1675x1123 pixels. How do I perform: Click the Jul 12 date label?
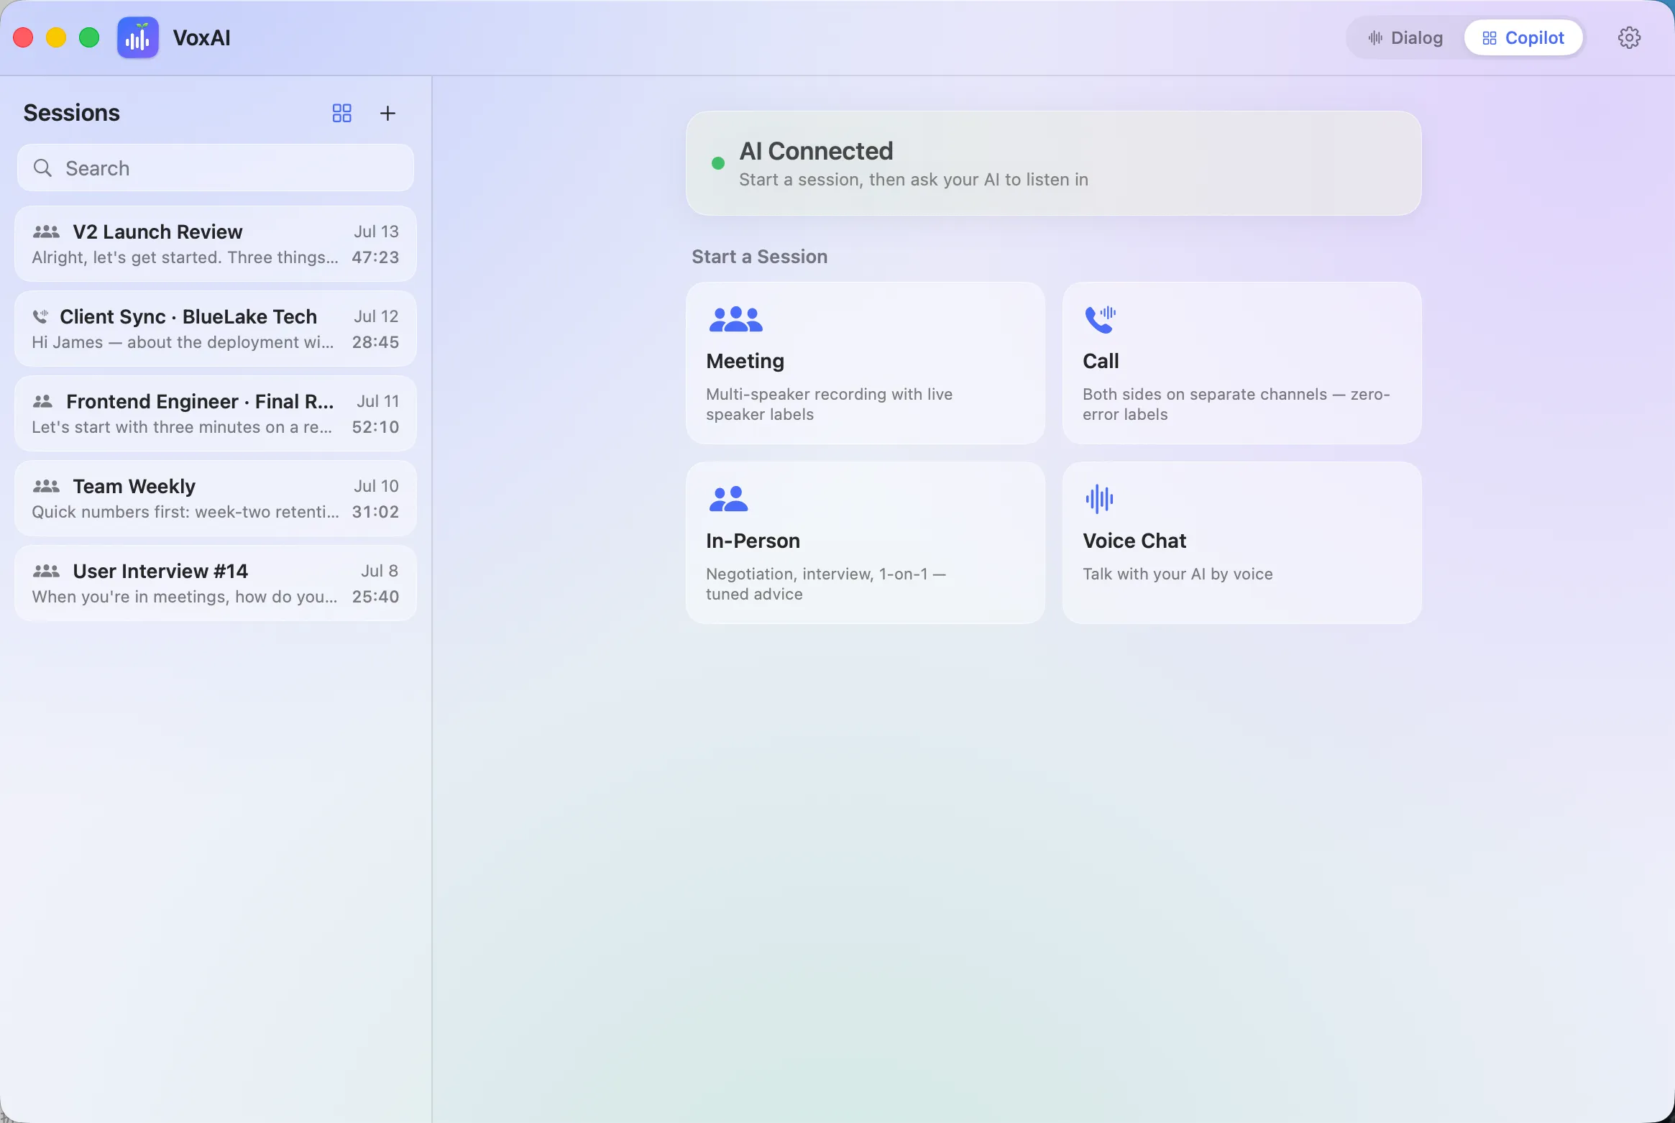(x=376, y=316)
